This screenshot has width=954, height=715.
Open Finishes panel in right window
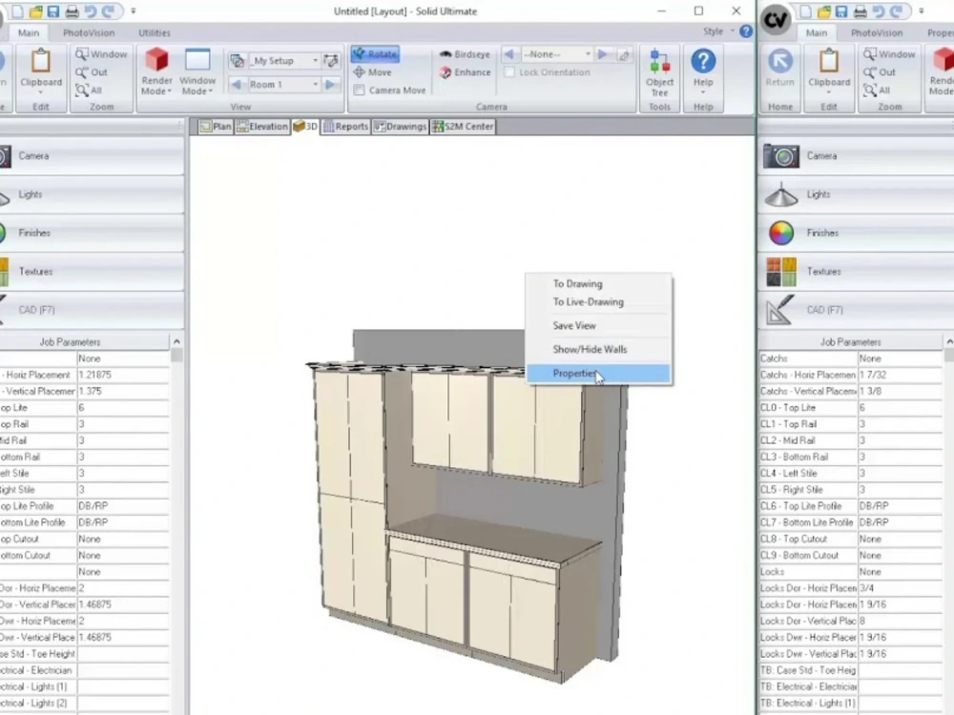coord(856,233)
